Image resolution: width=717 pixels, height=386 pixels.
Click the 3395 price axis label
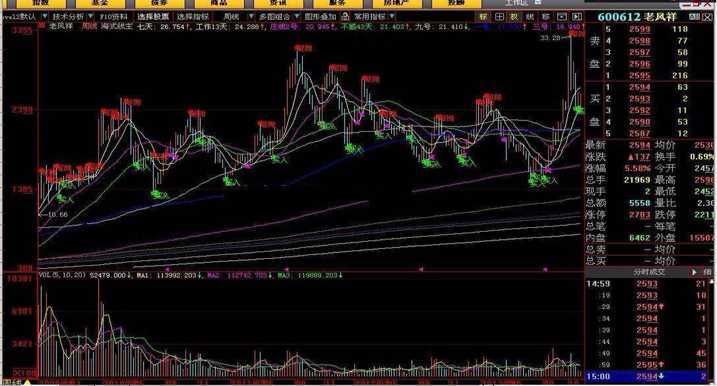[x=22, y=30]
